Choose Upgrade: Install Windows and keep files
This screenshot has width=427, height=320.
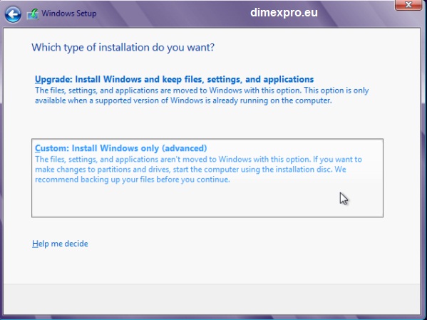174,79
